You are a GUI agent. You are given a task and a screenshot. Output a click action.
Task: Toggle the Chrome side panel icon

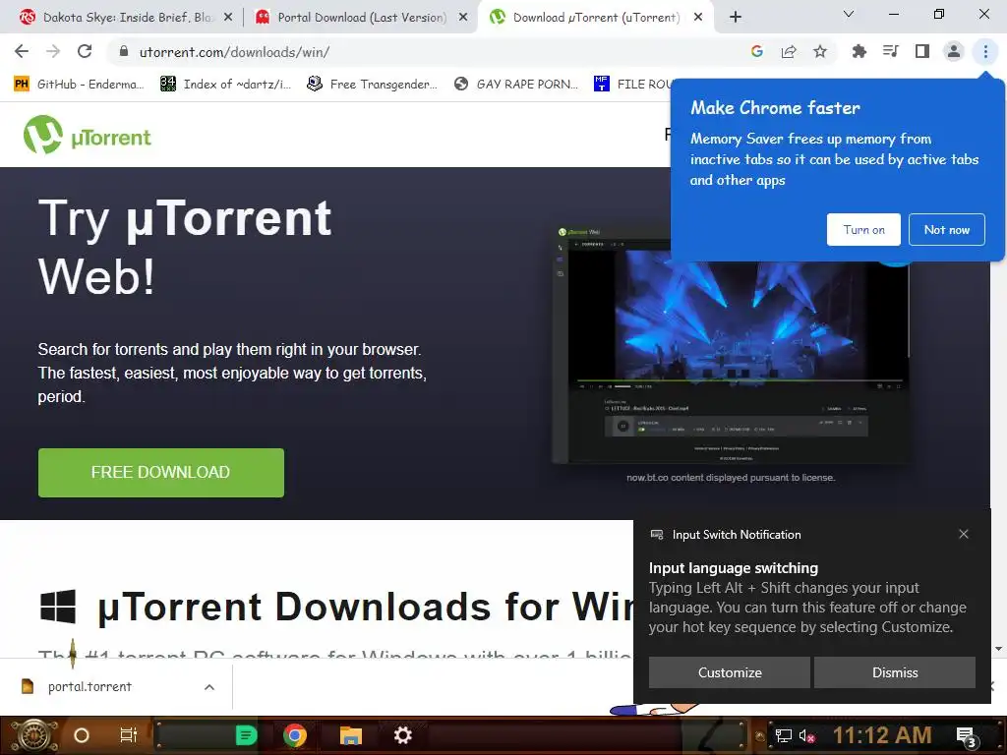(922, 51)
